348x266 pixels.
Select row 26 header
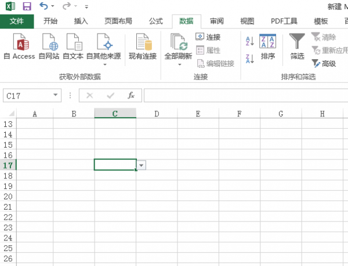8,258
